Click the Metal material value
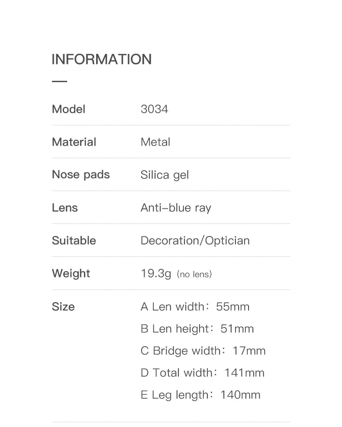342x427 pixels. pyautogui.click(x=155, y=142)
